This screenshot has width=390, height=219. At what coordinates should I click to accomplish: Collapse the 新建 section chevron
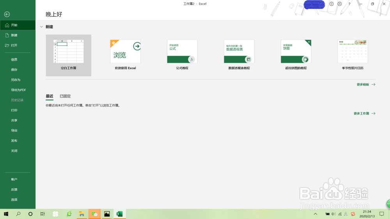(42, 27)
